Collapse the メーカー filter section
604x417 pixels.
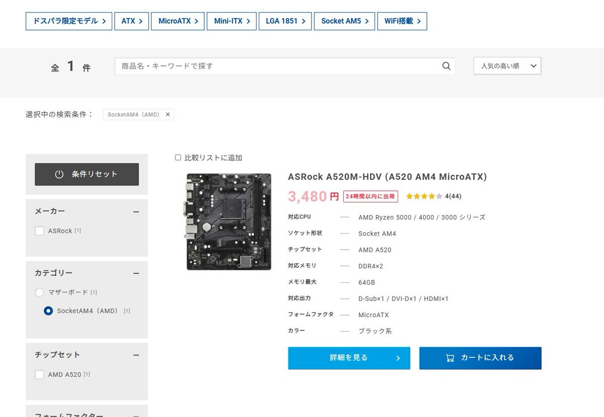tap(136, 212)
